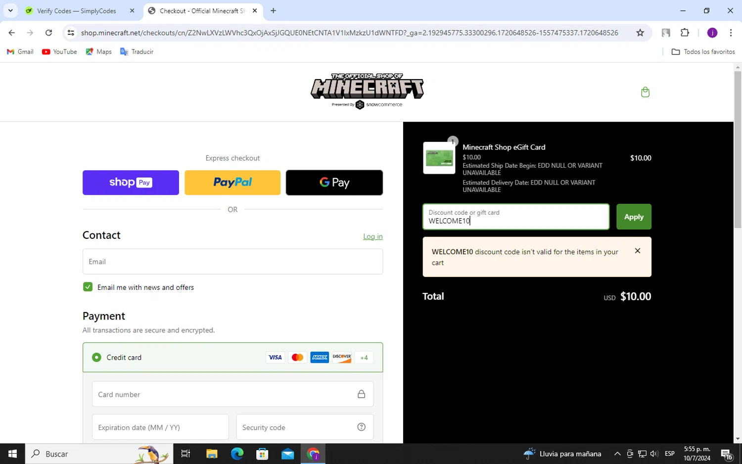Click the American Express icon

(x=320, y=357)
